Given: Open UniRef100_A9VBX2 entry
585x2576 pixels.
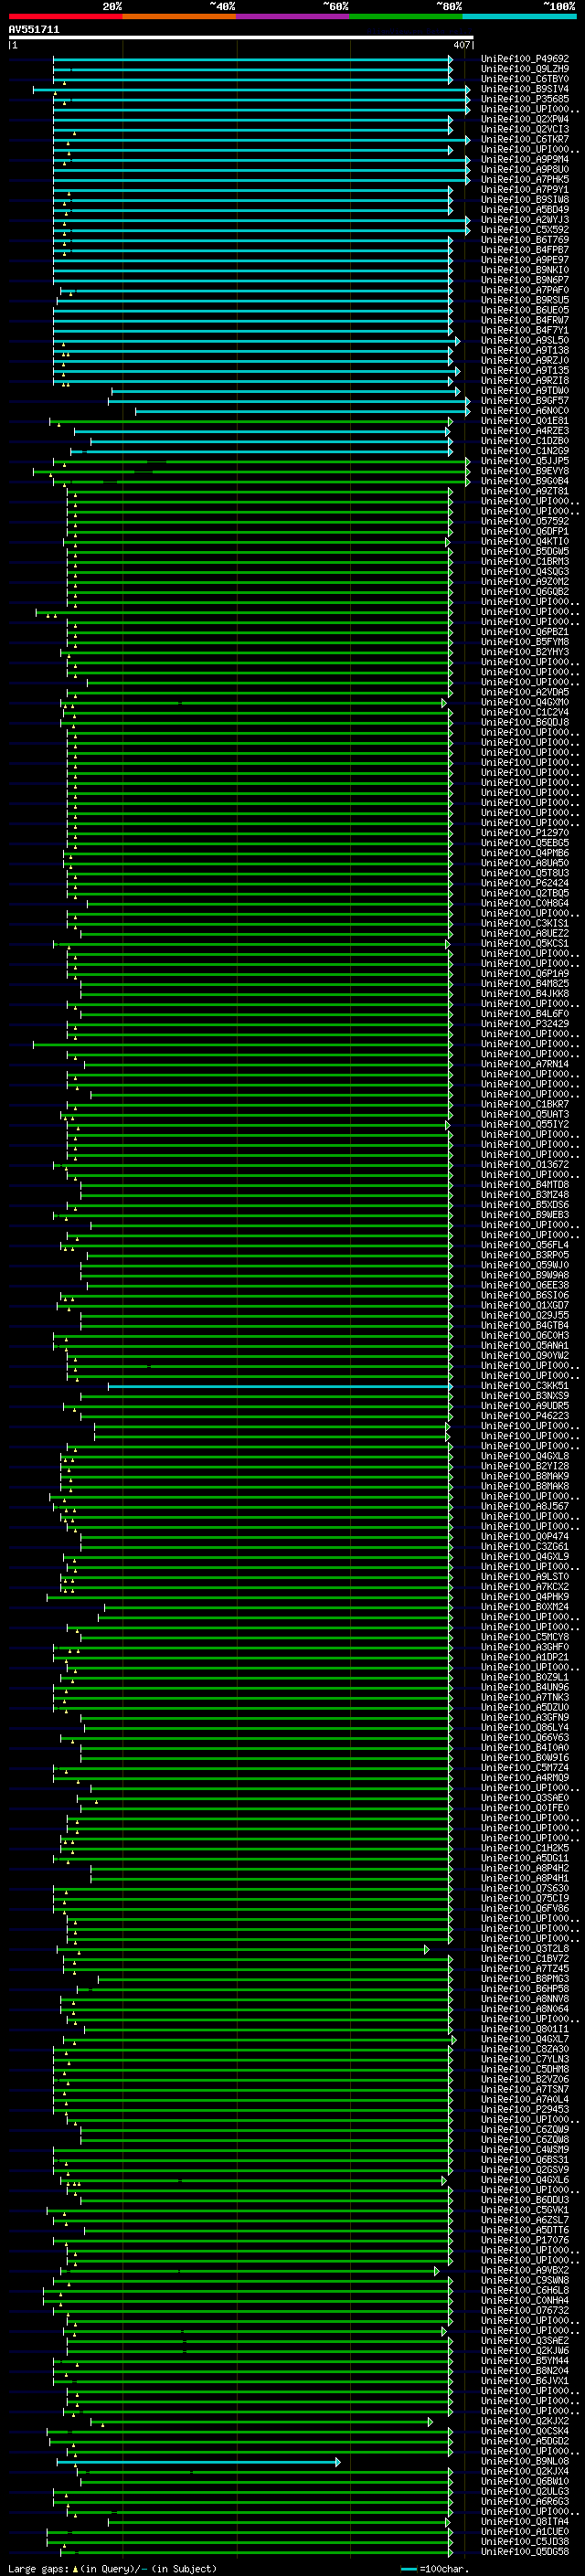Looking at the screenshot, I should [525, 2270].
